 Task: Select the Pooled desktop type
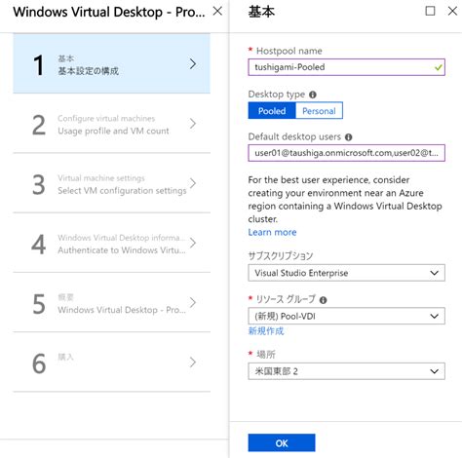272,111
